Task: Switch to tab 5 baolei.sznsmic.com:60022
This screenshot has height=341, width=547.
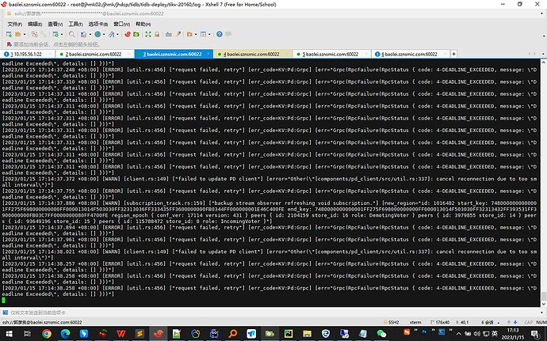Action: click(331, 54)
